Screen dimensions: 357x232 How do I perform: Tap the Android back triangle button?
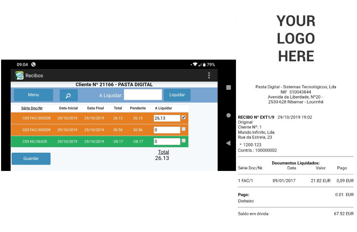pyautogui.click(x=228, y=143)
